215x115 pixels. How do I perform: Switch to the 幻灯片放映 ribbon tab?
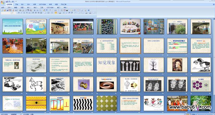point(42,4)
